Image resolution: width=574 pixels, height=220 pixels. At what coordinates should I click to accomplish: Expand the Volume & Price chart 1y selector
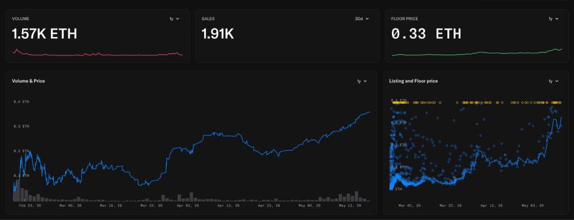[362, 81]
